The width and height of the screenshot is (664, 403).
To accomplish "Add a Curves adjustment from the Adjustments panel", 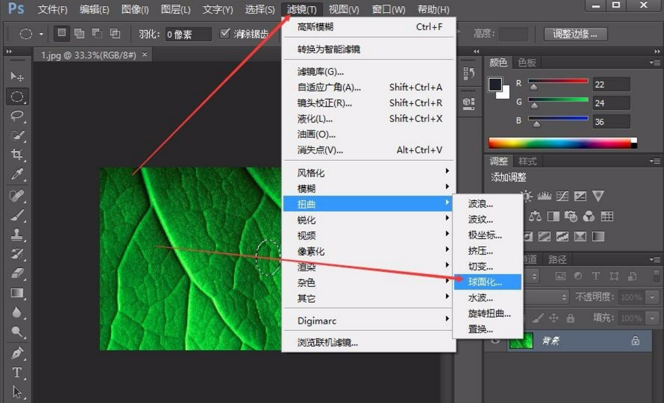I will (563, 196).
